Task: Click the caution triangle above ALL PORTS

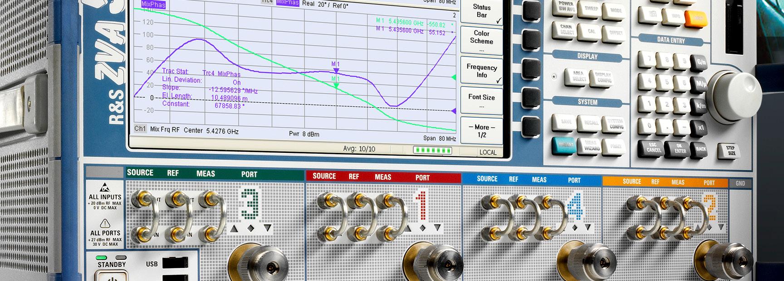Action: click(x=105, y=223)
